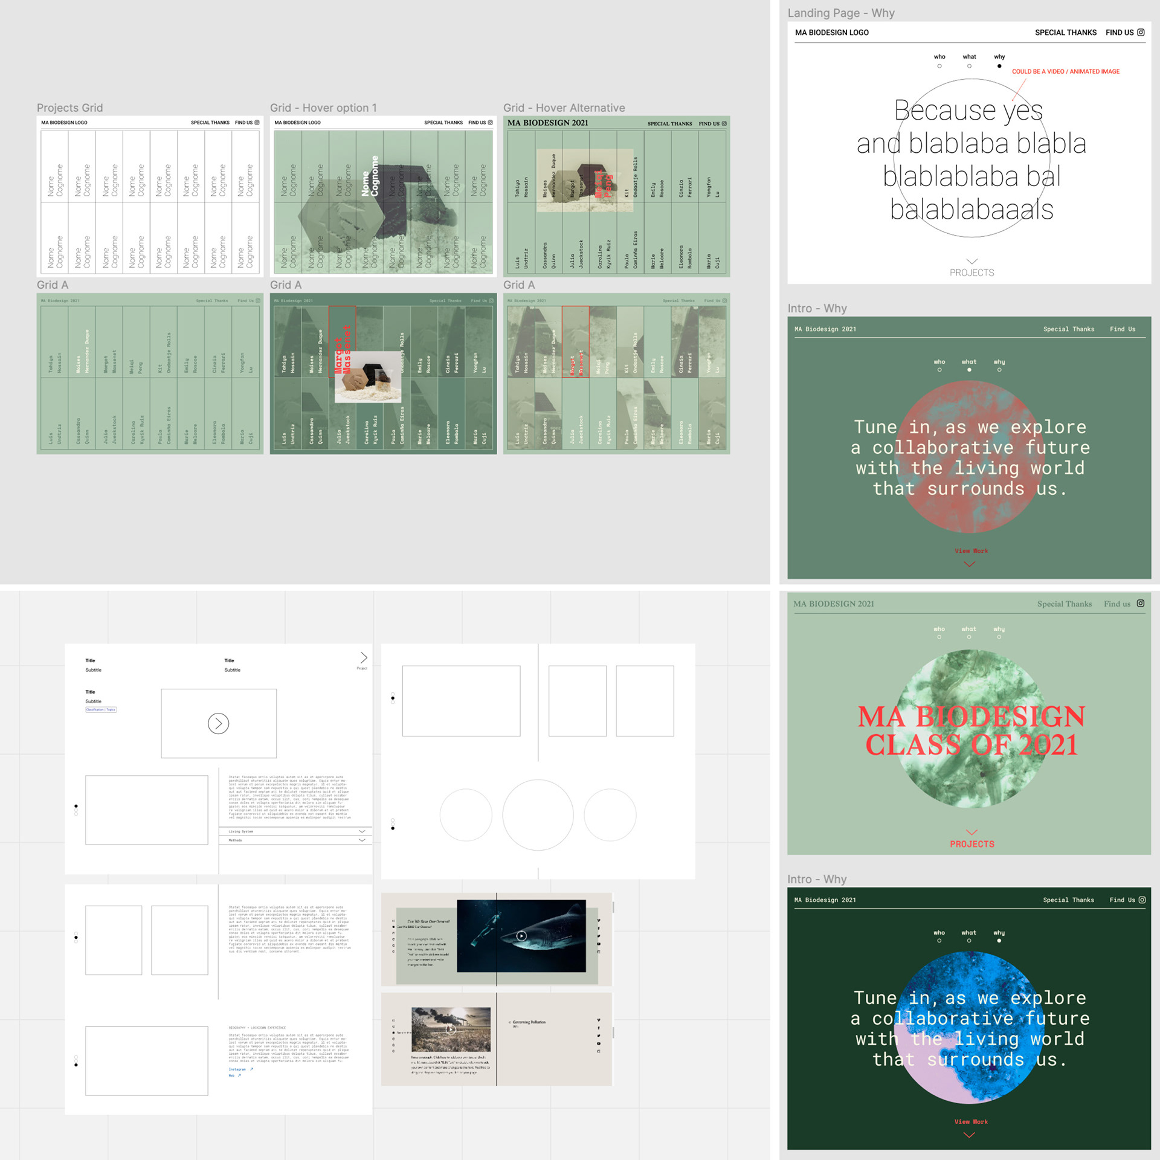The width and height of the screenshot is (1160, 1160).
Task: Open Special Thanks in the dark green intro header
Action: (1068, 900)
